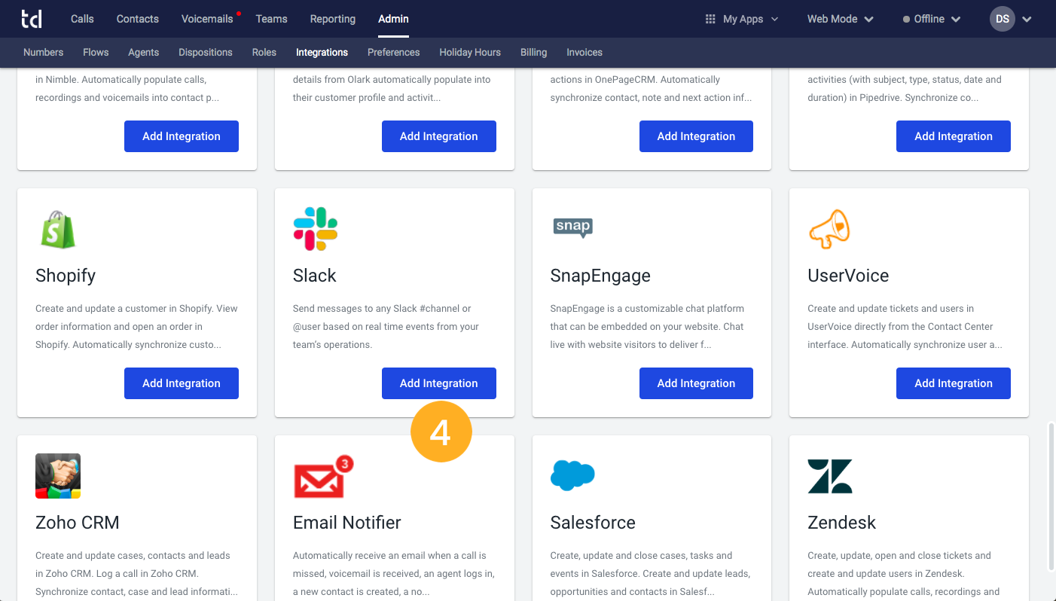Screen dimensions: 1056x601
Task: Select the Admin tab
Action: point(393,19)
